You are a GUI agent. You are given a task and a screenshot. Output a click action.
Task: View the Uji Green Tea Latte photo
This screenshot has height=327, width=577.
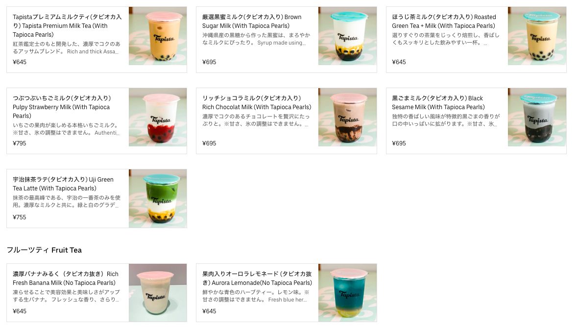click(158, 199)
